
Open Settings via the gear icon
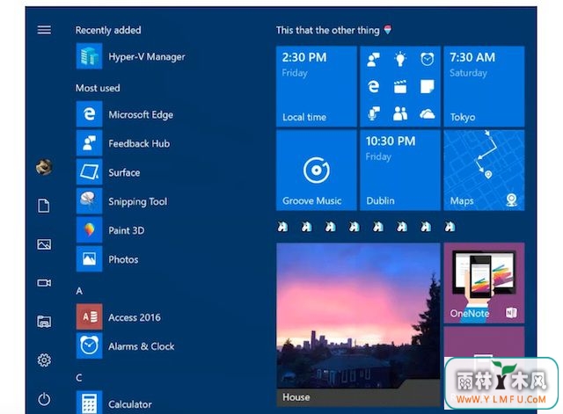44,360
